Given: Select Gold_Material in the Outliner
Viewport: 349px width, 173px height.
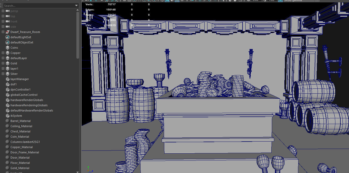Looking at the screenshot, I should click(20, 168).
